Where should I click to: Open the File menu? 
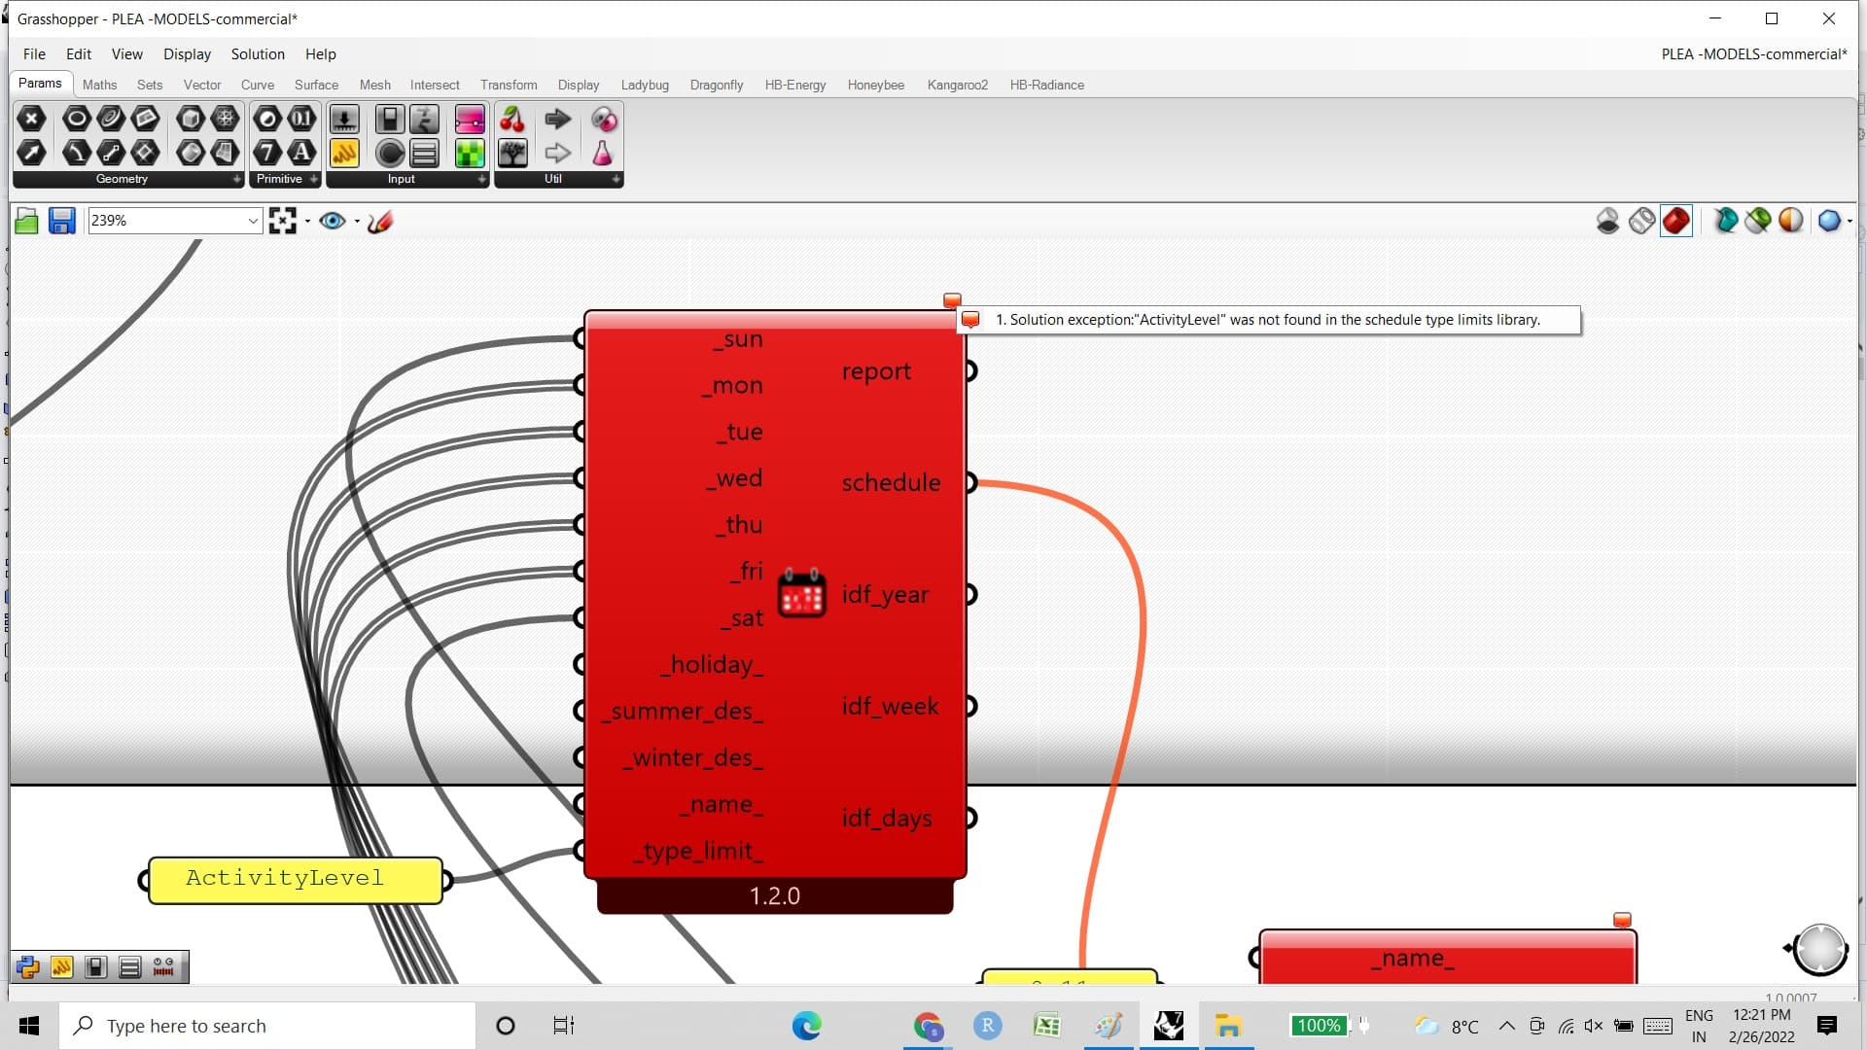(x=34, y=54)
